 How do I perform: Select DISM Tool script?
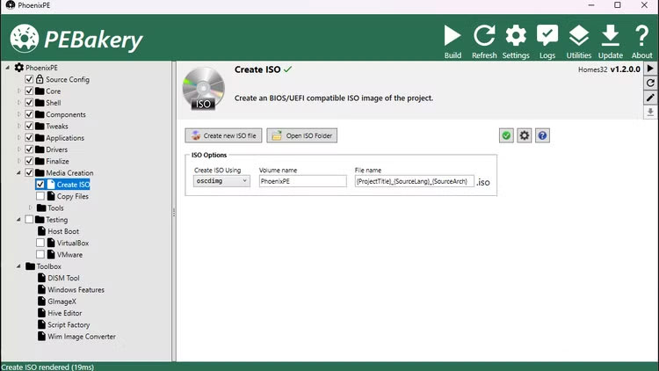tap(63, 278)
